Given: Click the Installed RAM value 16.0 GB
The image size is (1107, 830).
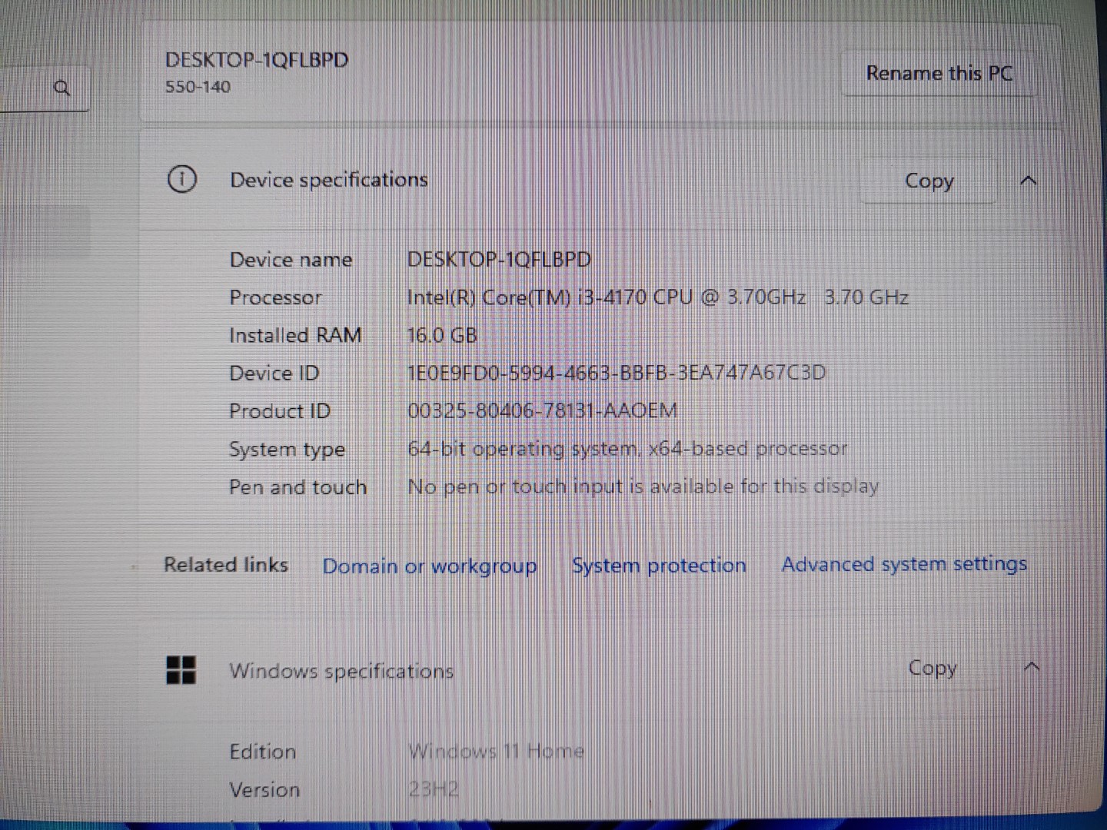Looking at the screenshot, I should coord(442,335).
